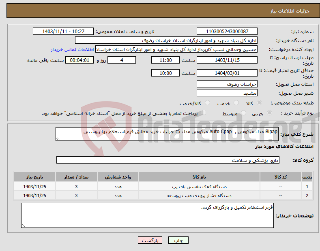Select the خدمت radio button
The width and height of the screenshot is (320, 251).
coord(236,103)
